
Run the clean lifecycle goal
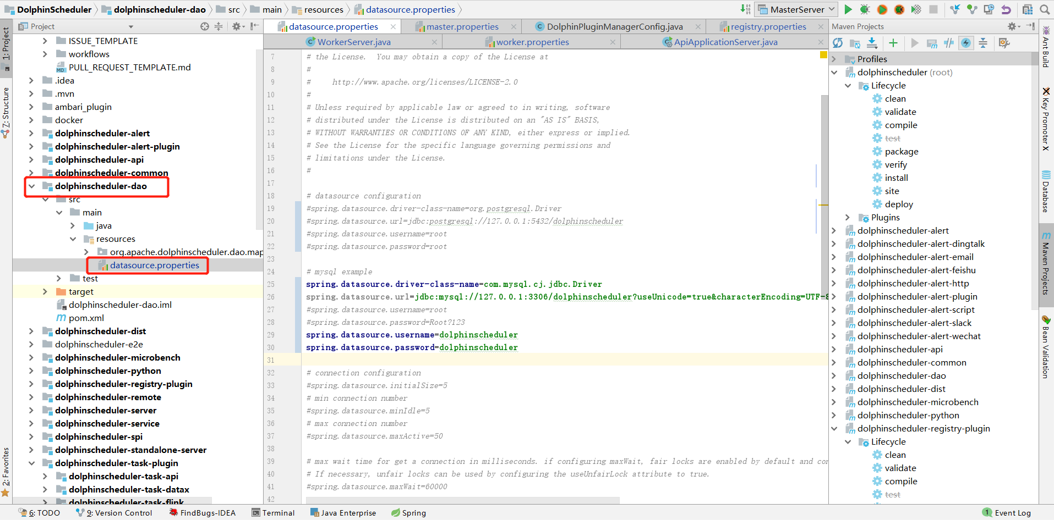pos(896,98)
